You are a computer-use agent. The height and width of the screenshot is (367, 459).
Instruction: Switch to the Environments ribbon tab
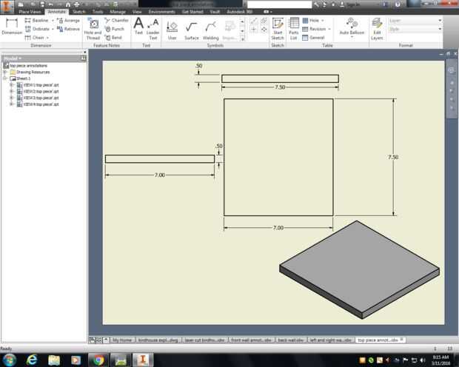[161, 12]
